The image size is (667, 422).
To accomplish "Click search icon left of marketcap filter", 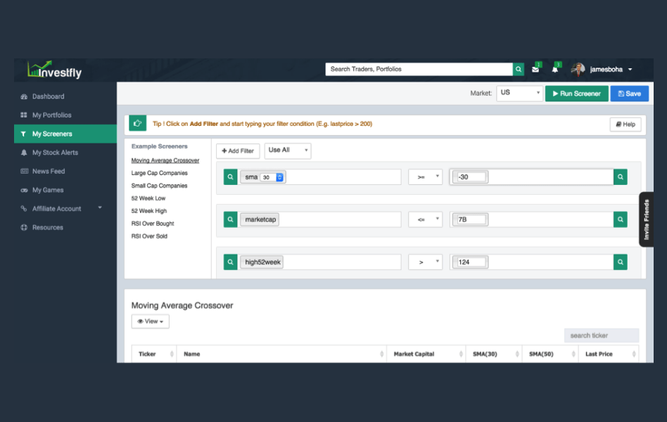I will coord(230,219).
